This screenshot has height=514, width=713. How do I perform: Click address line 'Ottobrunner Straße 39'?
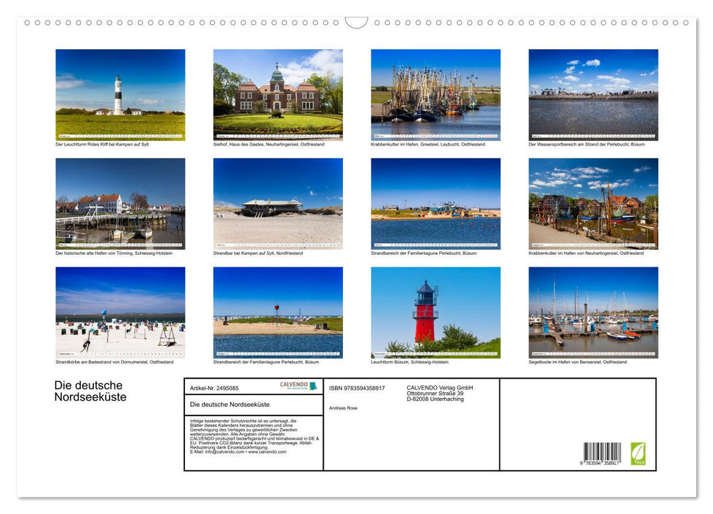(435, 394)
